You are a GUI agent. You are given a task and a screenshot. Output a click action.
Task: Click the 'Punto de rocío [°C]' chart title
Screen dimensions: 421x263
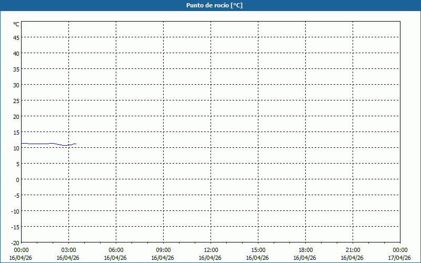tap(214, 5)
